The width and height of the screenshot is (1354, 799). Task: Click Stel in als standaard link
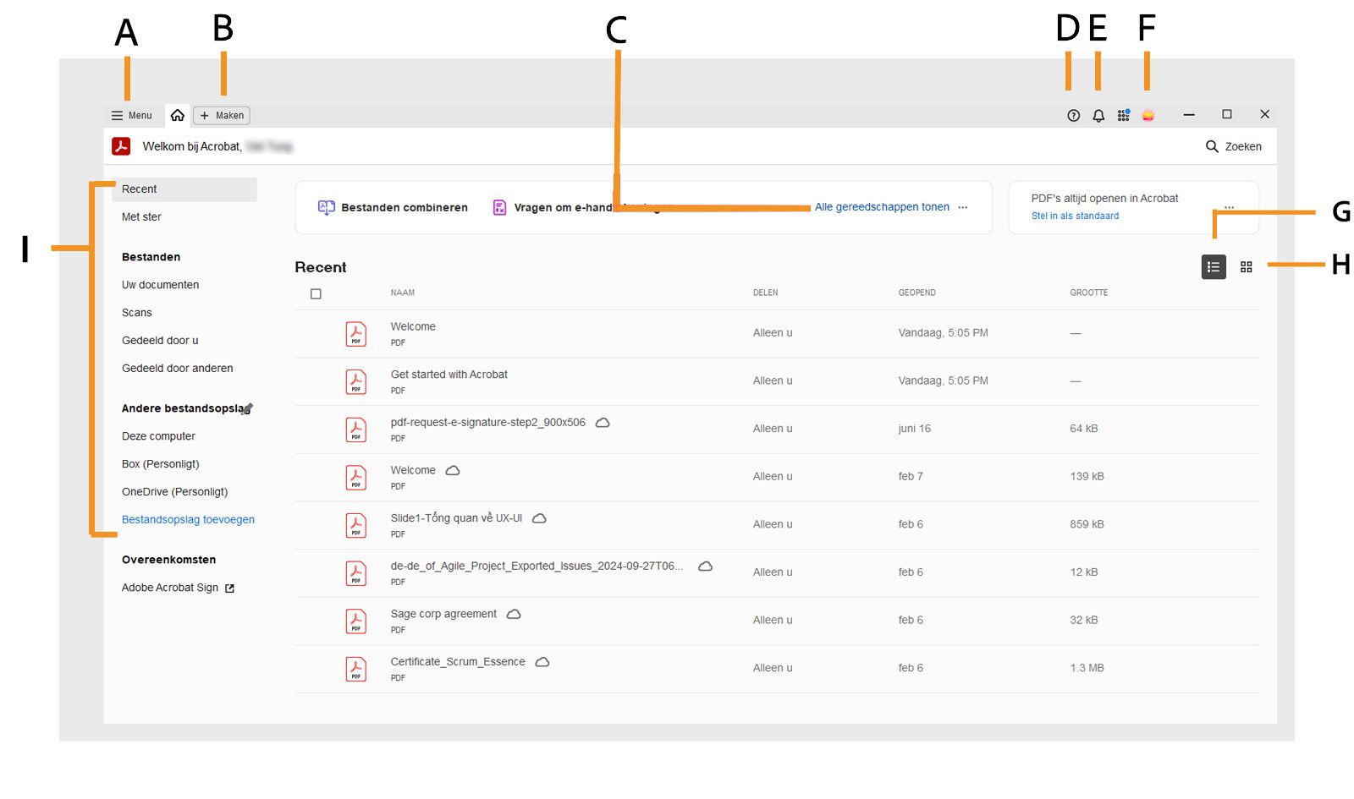tap(1075, 216)
